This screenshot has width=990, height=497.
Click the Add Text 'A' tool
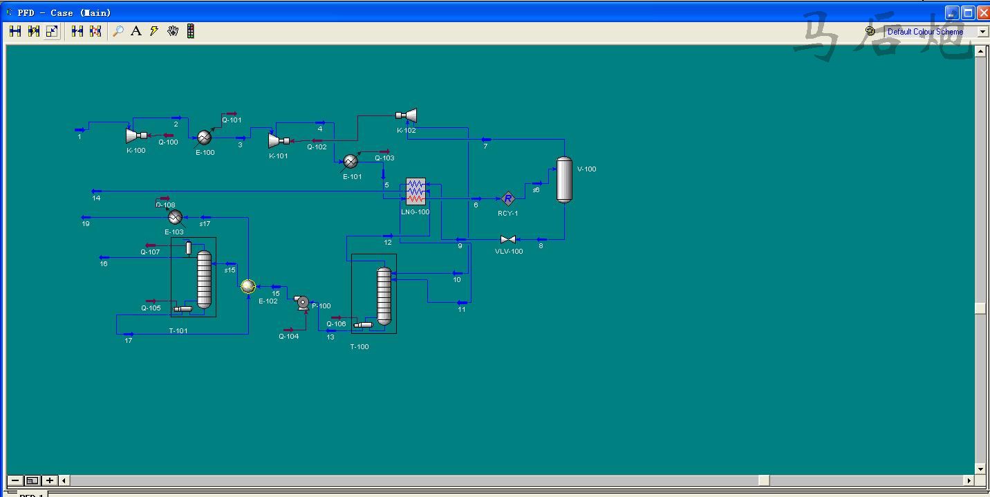click(136, 31)
